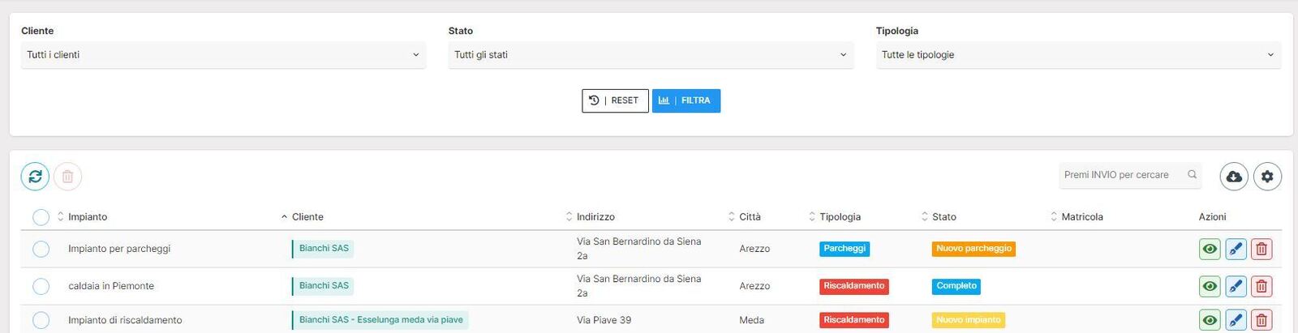This screenshot has height=333, width=1298.
Task: Open the Cliente dropdown filter
Action: click(x=223, y=55)
